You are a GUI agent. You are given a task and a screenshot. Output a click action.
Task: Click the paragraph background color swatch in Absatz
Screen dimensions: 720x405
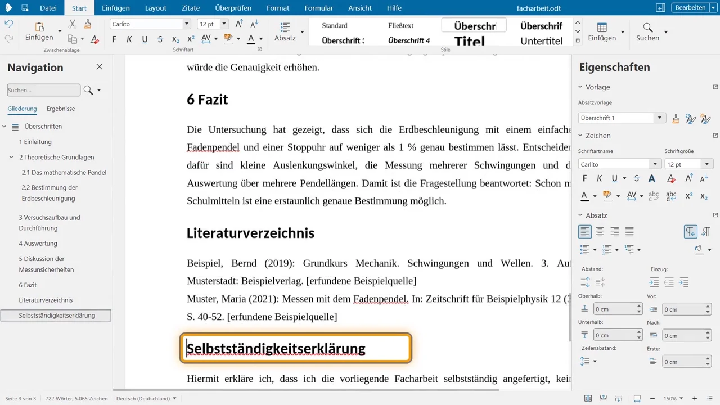tap(699, 249)
